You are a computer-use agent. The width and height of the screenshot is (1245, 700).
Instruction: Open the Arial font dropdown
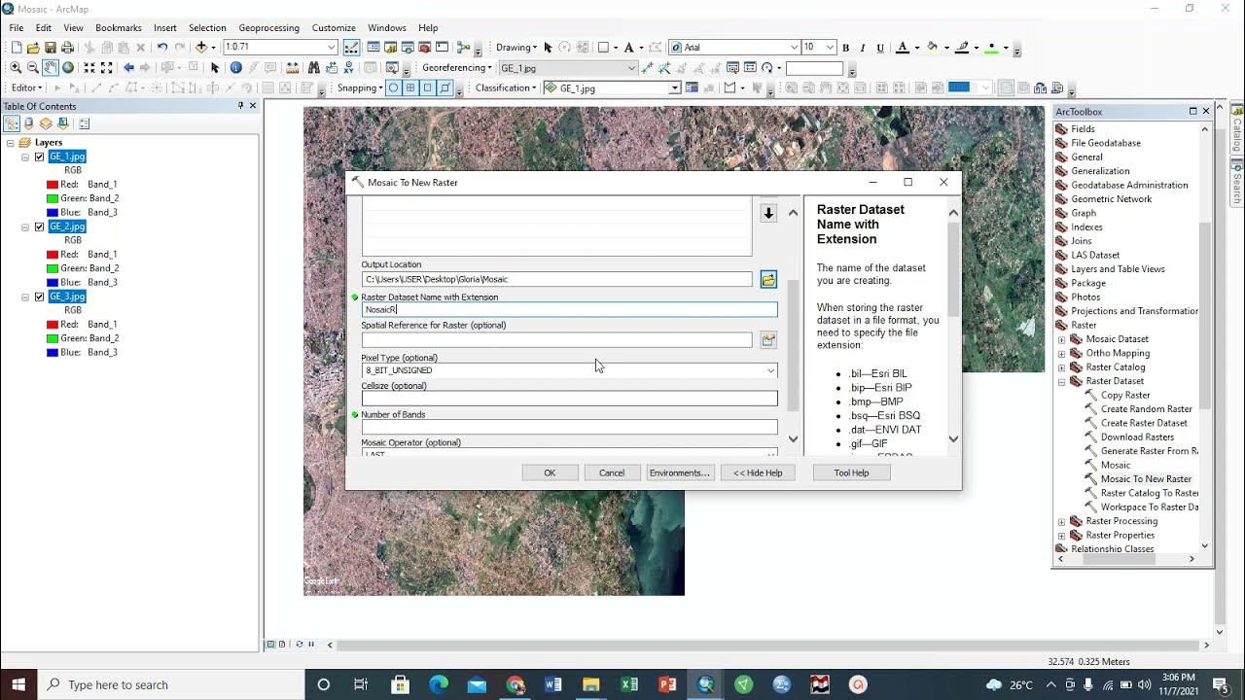794,47
